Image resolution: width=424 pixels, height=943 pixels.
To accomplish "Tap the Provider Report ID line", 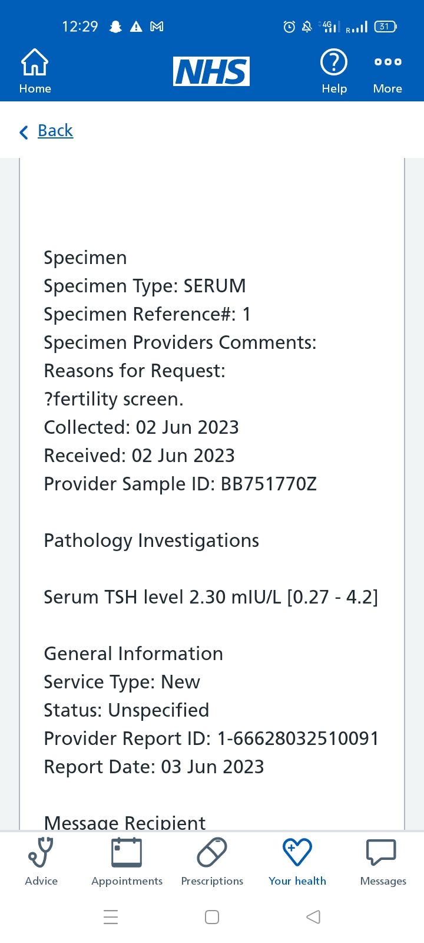I will (211, 738).
